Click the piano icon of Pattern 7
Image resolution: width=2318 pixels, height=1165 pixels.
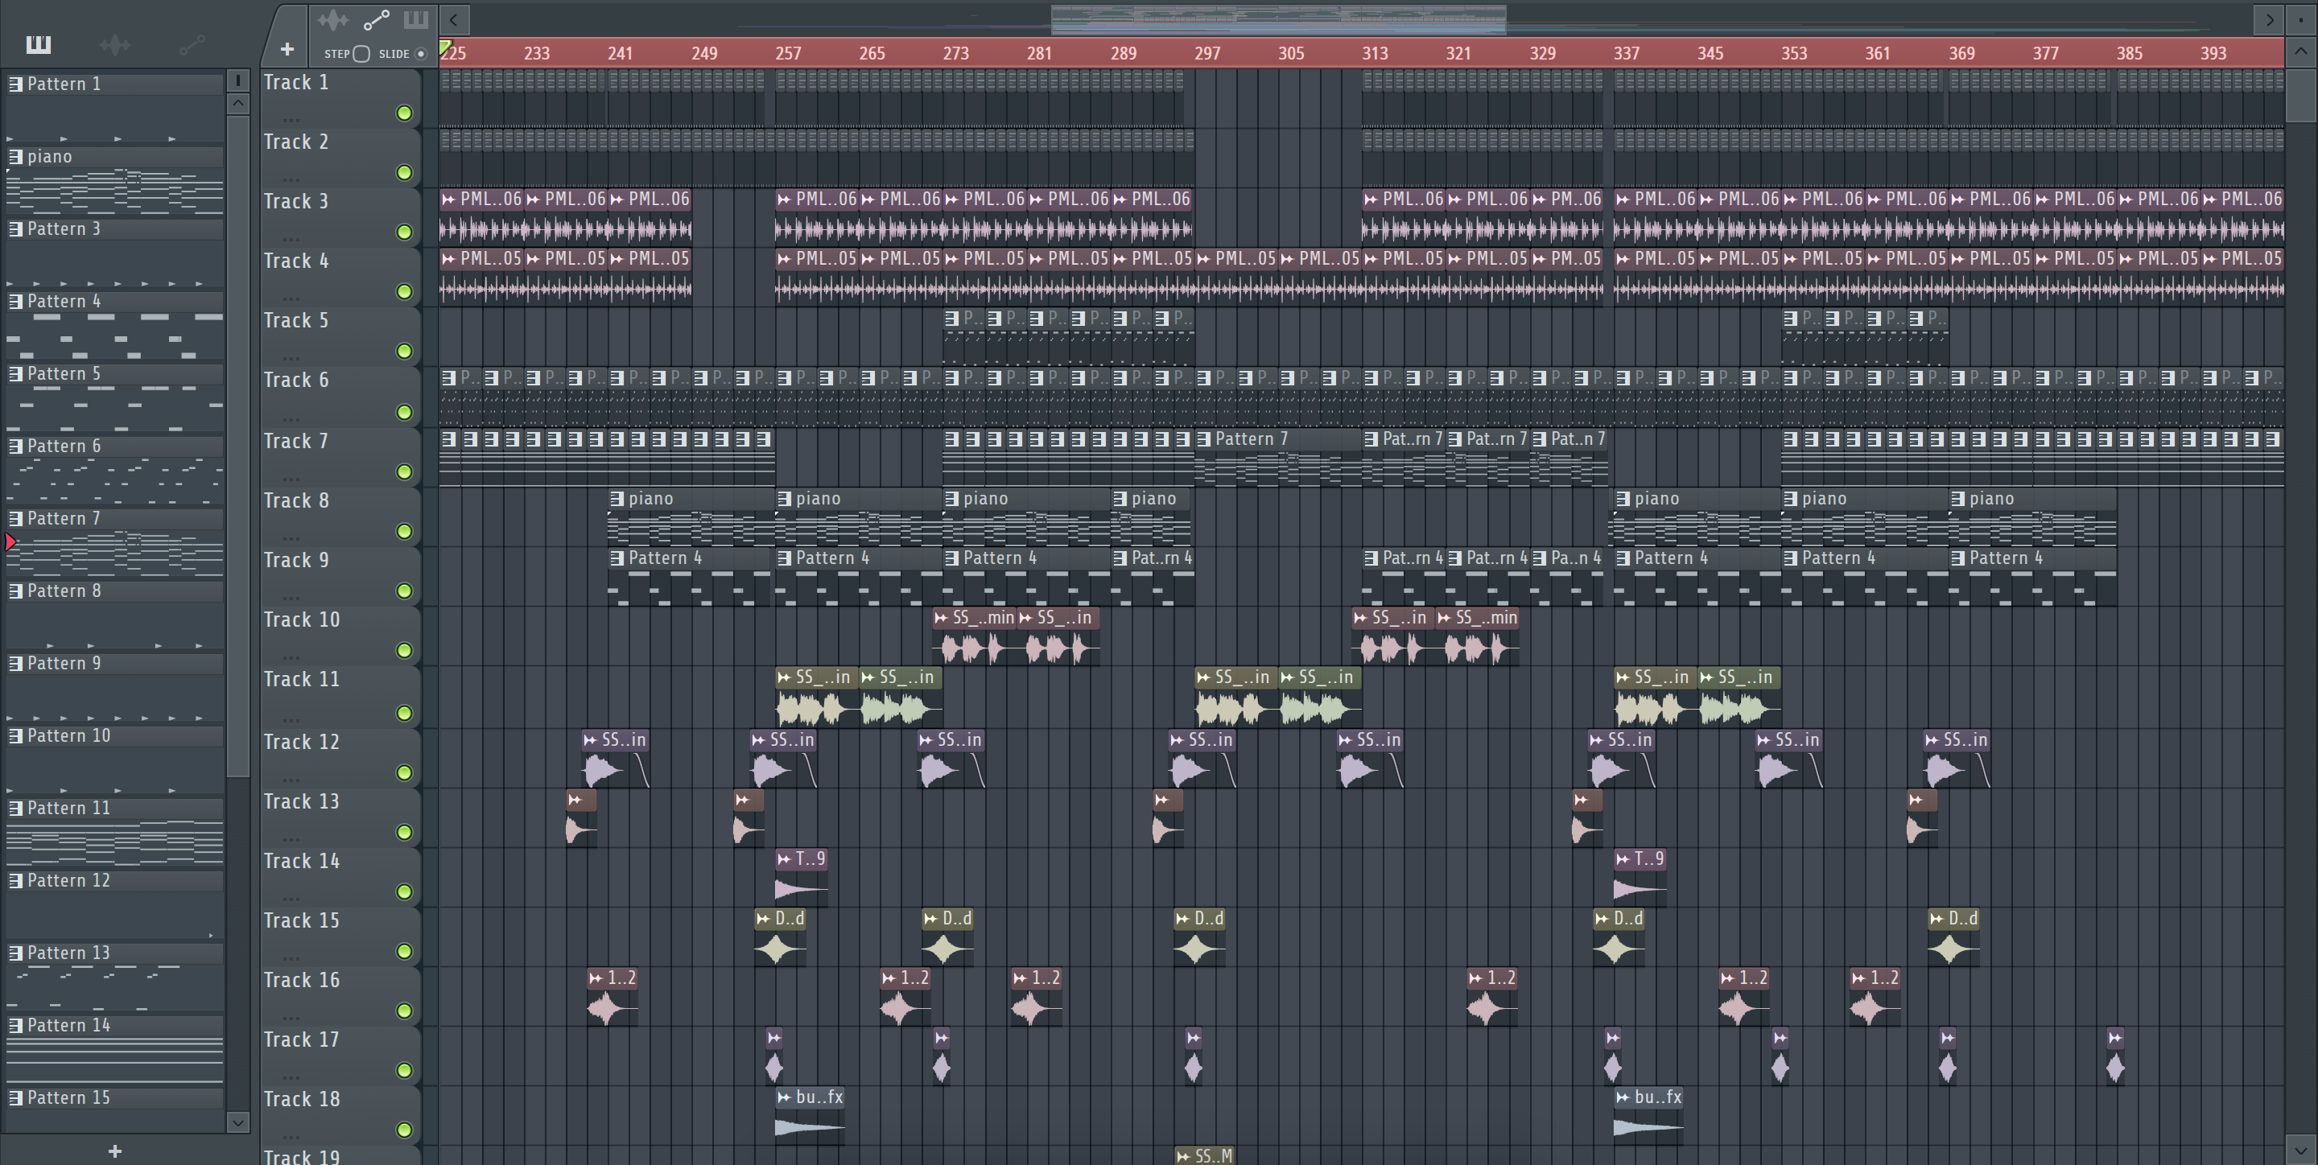pos(15,519)
